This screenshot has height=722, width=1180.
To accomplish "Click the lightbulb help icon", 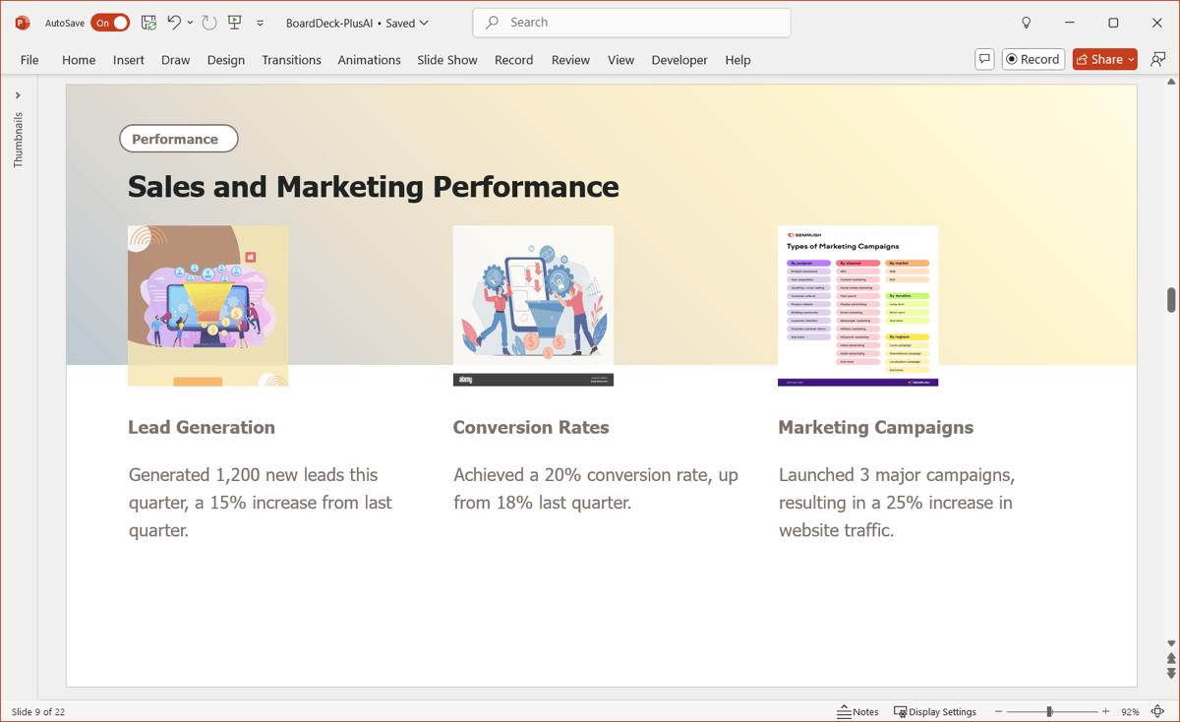I will (1027, 23).
